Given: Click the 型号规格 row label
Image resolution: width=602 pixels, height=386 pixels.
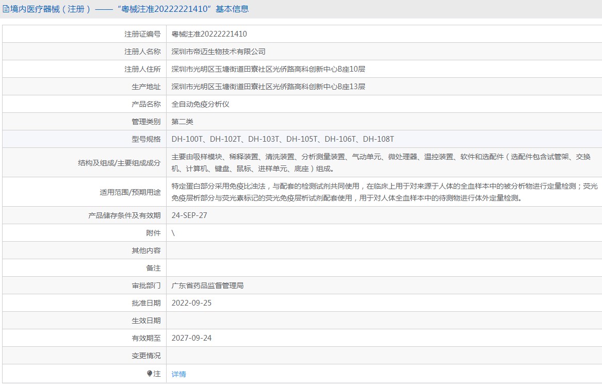Looking at the screenshot, I should pyautogui.click(x=146, y=139).
